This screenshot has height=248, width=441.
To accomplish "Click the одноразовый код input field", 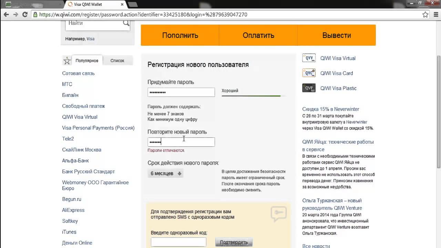I will coord(178,242).
